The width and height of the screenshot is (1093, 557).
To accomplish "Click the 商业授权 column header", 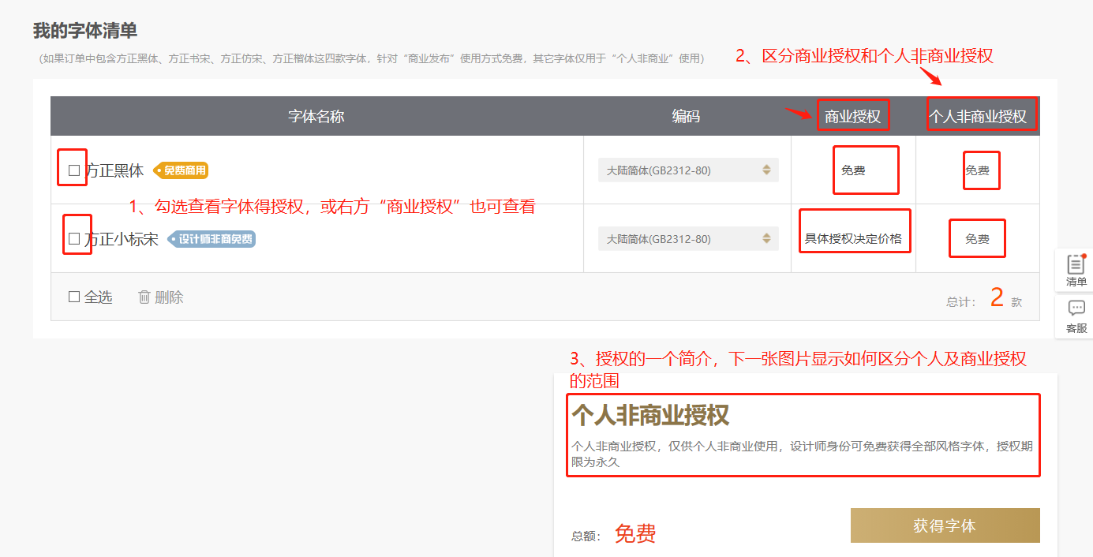I will 852,117.
